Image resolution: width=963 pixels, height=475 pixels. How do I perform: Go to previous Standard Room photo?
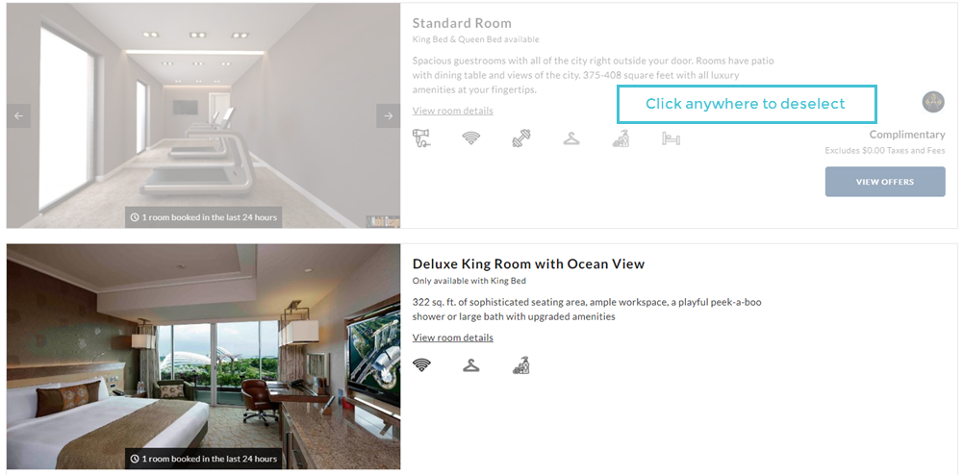pos(18,116)
